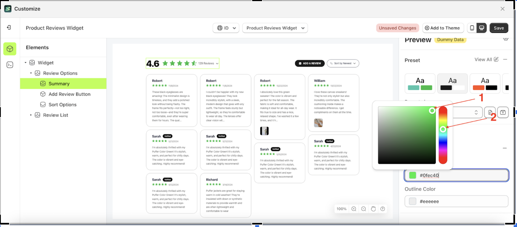The image size is (517, 227).
Task: Click Unsaved Changes badge
Action: 397,28
